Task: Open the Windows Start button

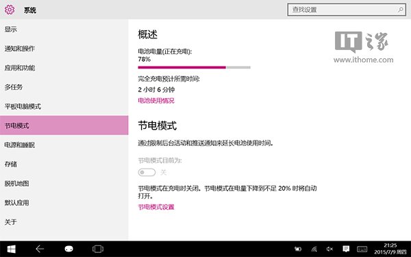Action: [x=11, y=249]
